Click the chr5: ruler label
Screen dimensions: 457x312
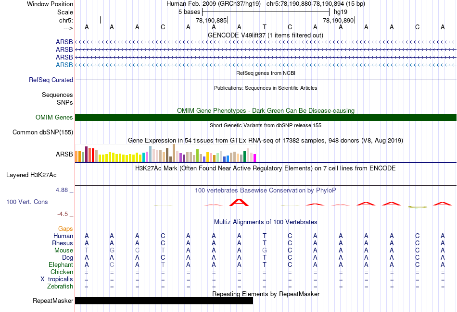pyautogui.click(x=66, y=20)
